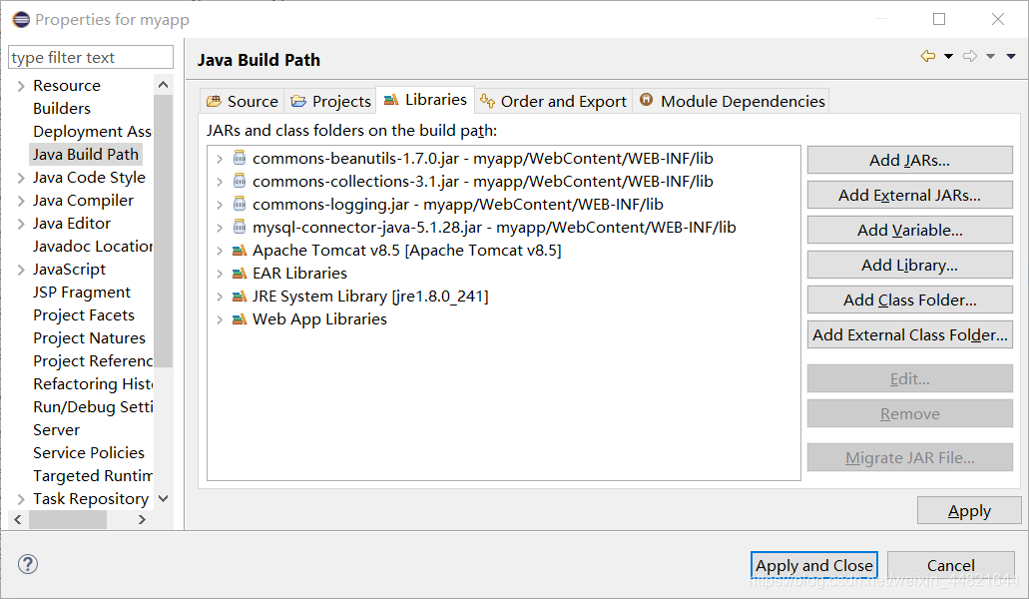Click Add External JARs... button

click(909, 195)
